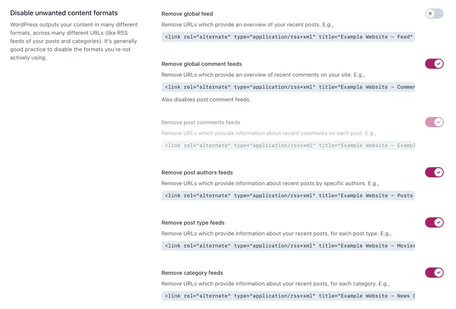Click the checkmark inside the post authors feeds toggle

438,172
